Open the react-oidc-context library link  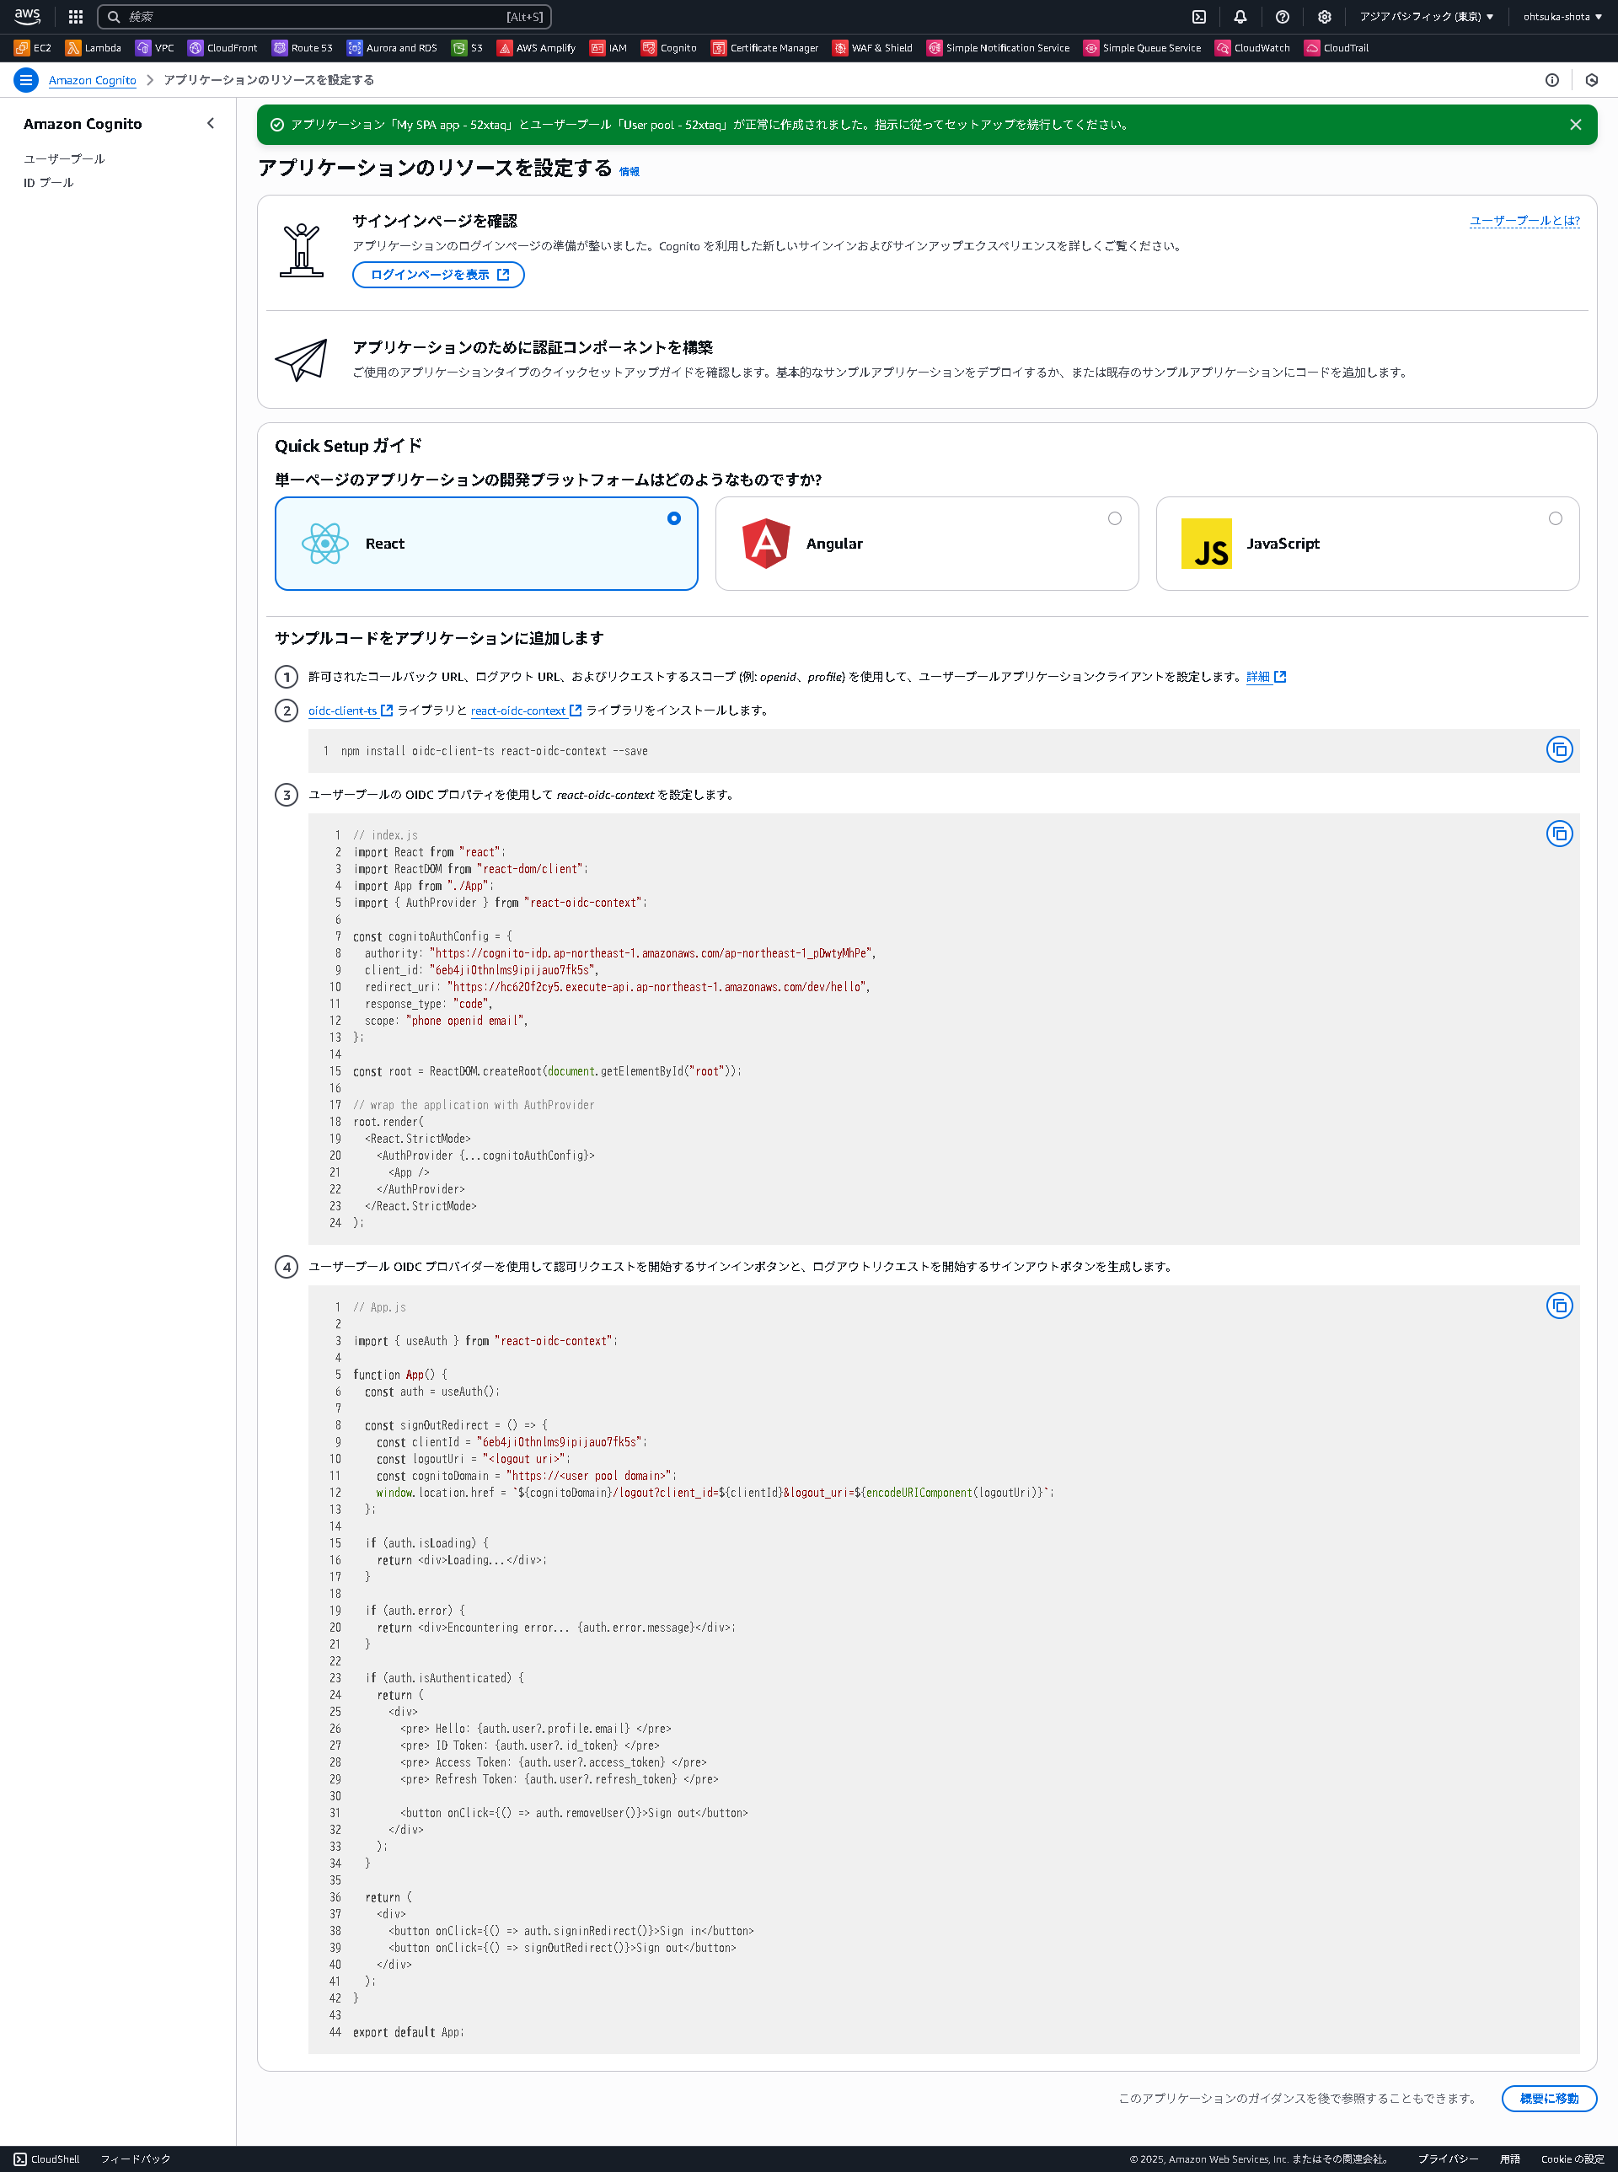pyautogui.click(x=518, y=711)
